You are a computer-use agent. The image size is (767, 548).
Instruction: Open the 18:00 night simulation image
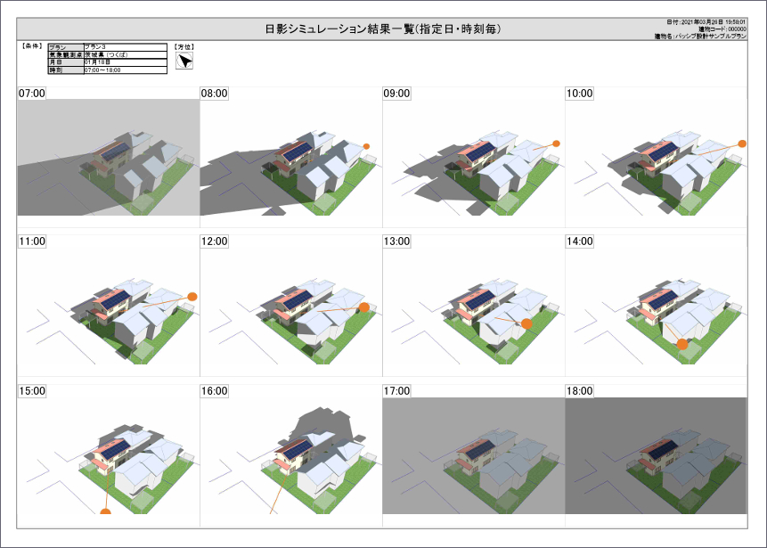point(656,456)
